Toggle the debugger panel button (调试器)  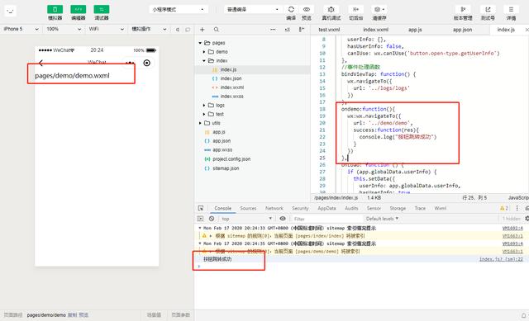coord(102,9)
